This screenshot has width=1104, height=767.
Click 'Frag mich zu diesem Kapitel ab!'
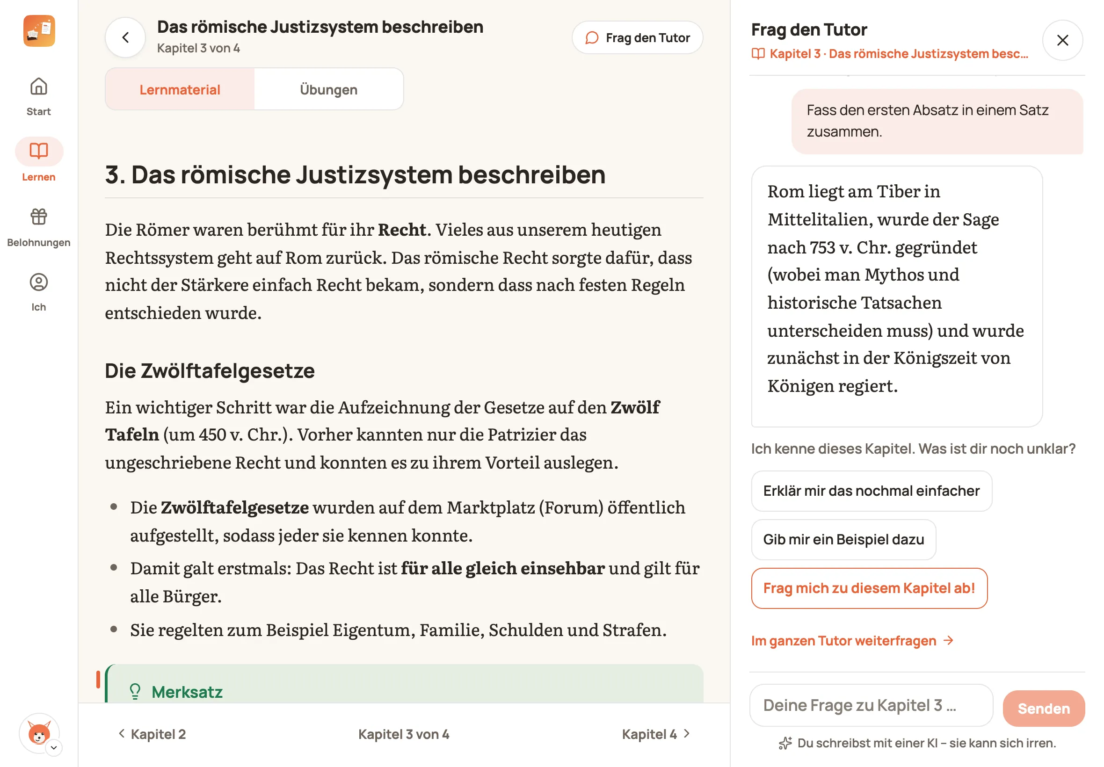pos(869,588)
